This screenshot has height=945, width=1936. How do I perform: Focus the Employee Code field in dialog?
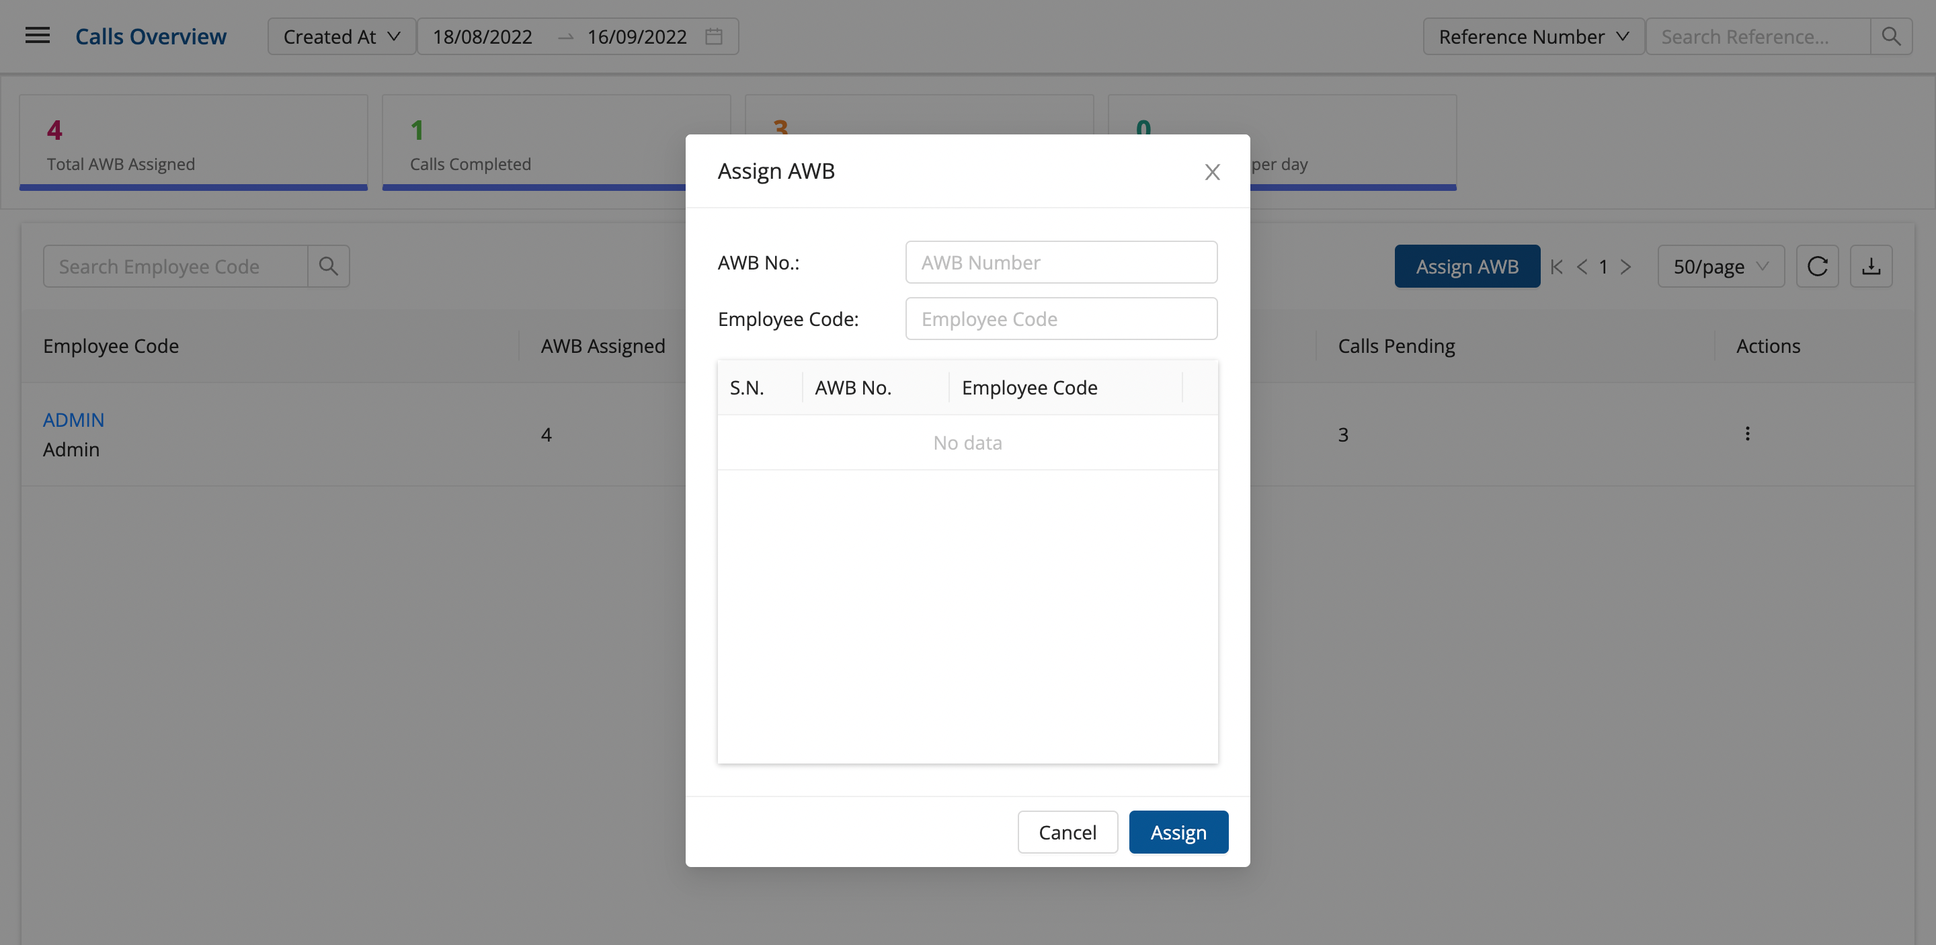[1061, 319]
